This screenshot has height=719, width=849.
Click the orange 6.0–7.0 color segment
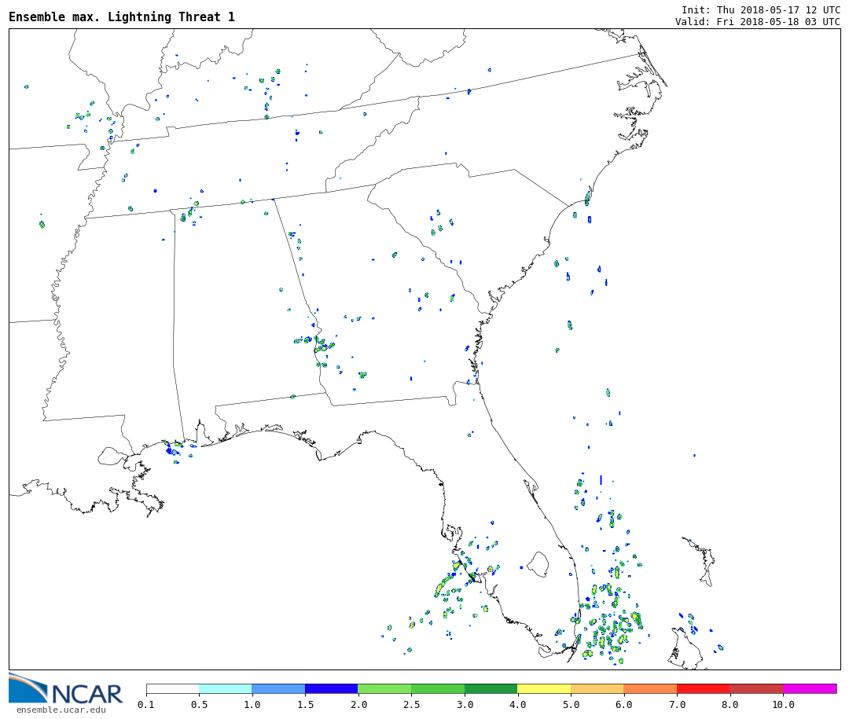(x=650, y=688)
